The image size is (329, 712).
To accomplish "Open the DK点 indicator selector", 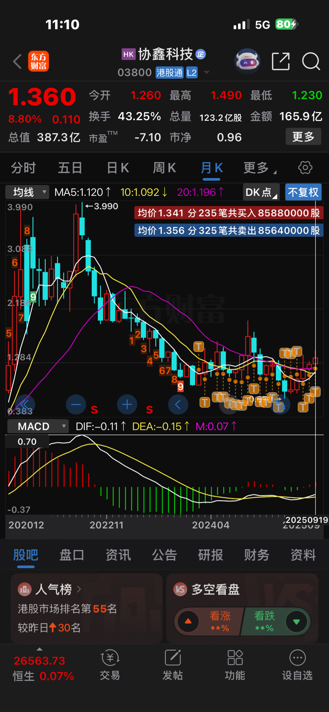I will coord(261,192).
